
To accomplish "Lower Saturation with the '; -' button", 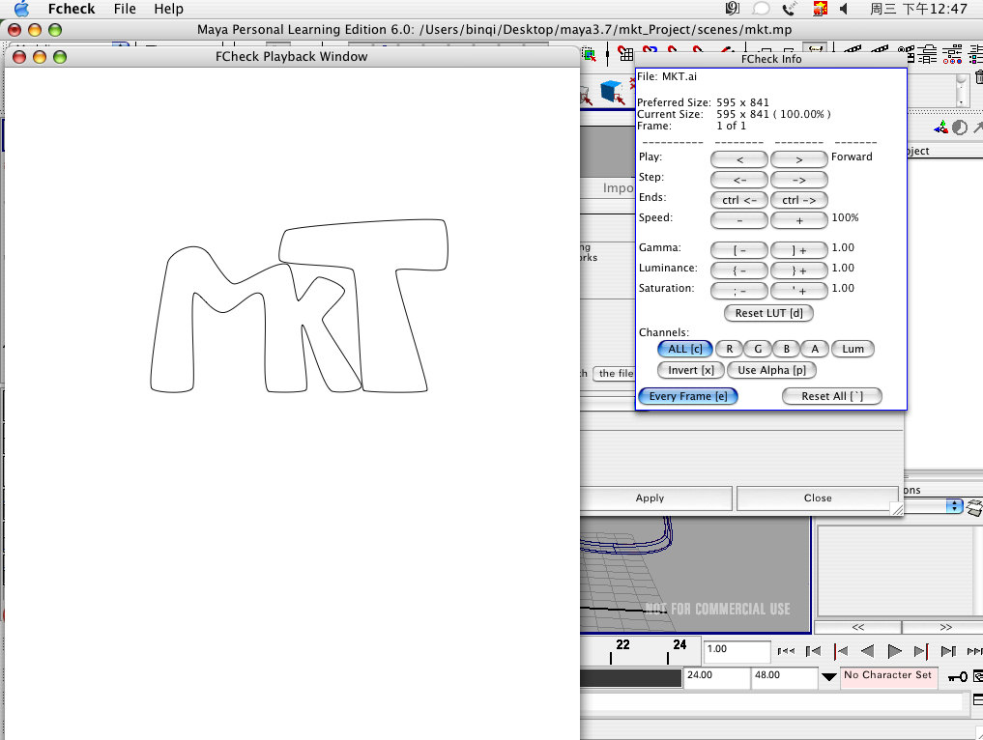I will (x=739, y=291).
